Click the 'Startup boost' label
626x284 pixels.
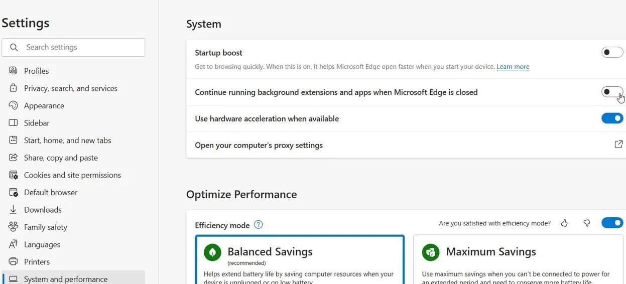[x=218, y=53]
